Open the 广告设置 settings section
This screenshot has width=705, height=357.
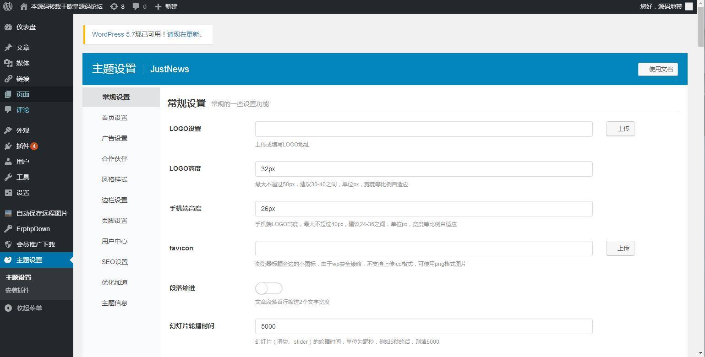click(x=114, y=138)
